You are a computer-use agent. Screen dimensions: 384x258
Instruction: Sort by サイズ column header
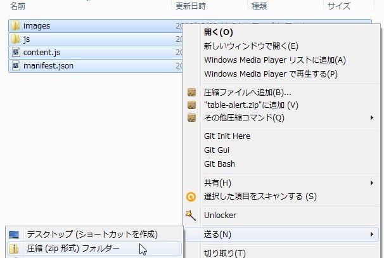click(x=339, y=6)
